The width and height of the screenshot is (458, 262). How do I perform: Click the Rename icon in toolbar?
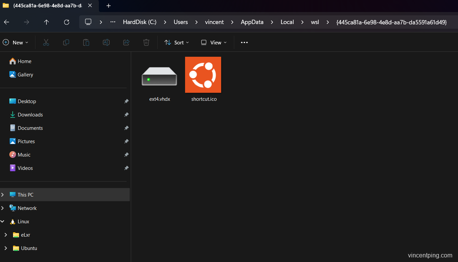(106, 42)
